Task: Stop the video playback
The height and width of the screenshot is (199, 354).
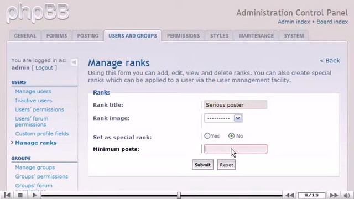Action: tap(20, 195)
